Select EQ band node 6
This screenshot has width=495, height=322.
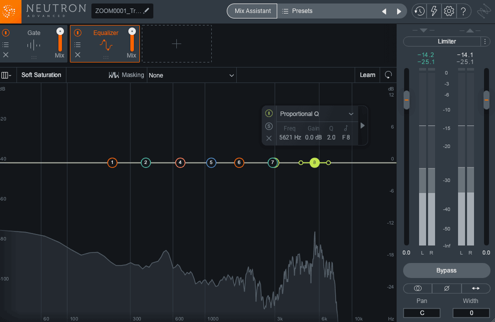point(239,162)
